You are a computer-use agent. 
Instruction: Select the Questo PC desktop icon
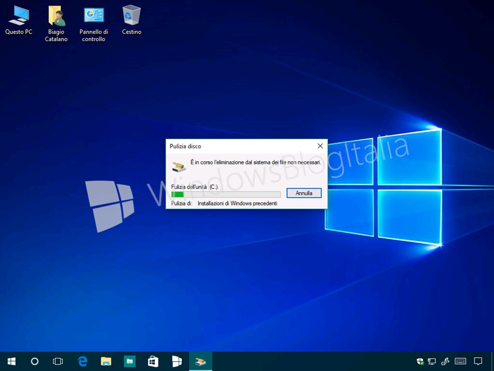coord(19,20)
